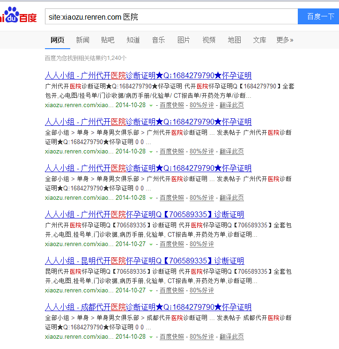Expand dropdown arrow beside third result date

pos(151,198)
